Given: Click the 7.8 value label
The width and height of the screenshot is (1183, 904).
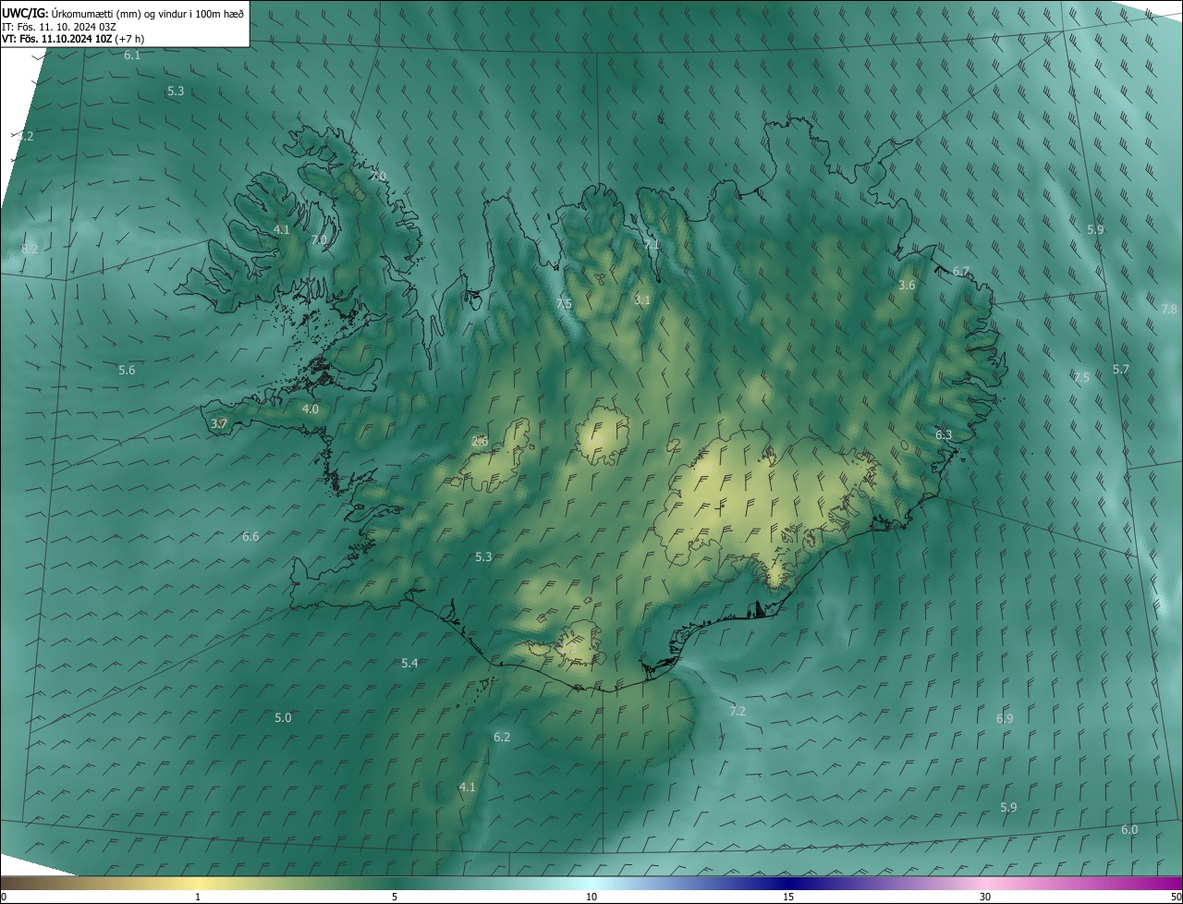Looking at the screenshot, I should coord(1169,309).
